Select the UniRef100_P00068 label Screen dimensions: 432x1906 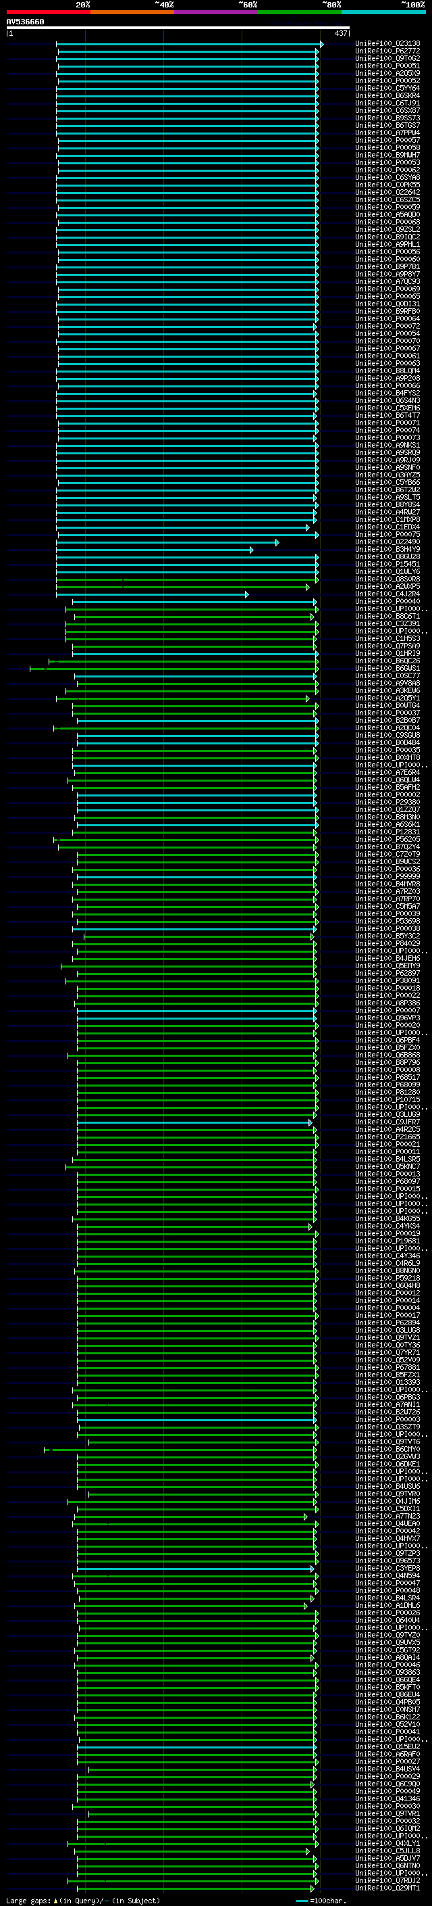click(x=387, y=222)
